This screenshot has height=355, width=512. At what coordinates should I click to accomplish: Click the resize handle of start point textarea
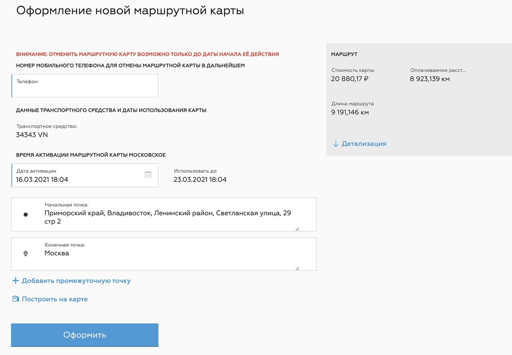[297, 229]
